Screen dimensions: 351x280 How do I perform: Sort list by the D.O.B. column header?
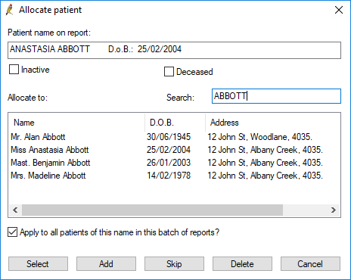pyautogui.click(x=175, y=123)
